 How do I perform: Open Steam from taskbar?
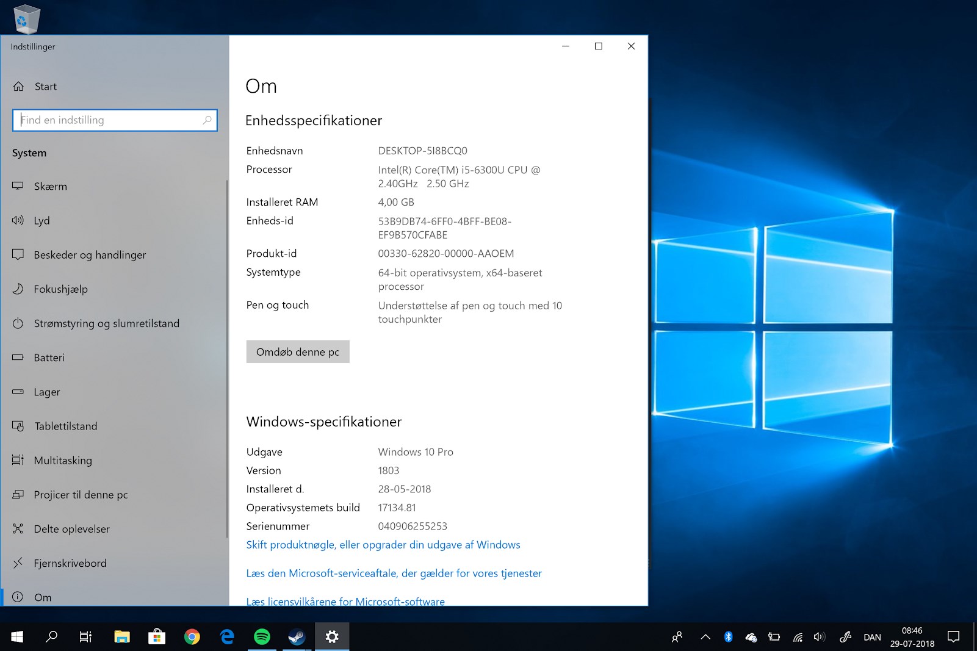pos(297,637)
